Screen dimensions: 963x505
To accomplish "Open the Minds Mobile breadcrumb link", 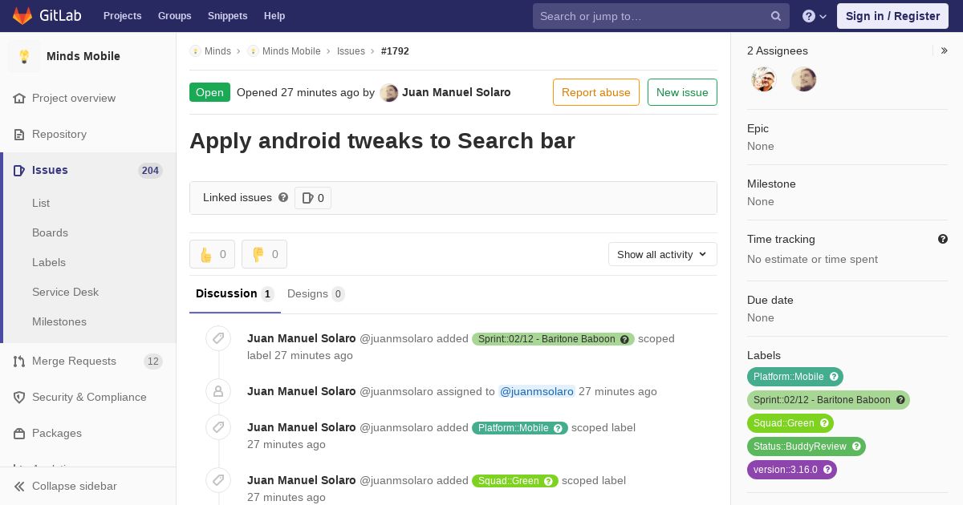I will [x=291, y=51].
